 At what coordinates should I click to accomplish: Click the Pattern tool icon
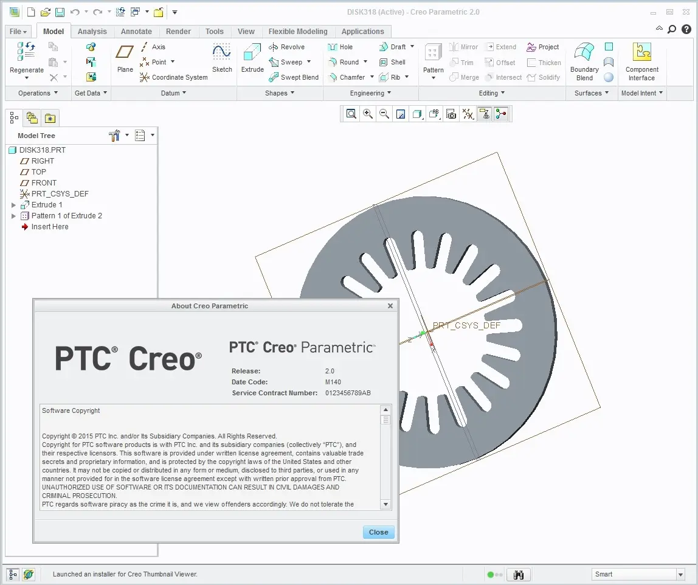click(433, 54)
